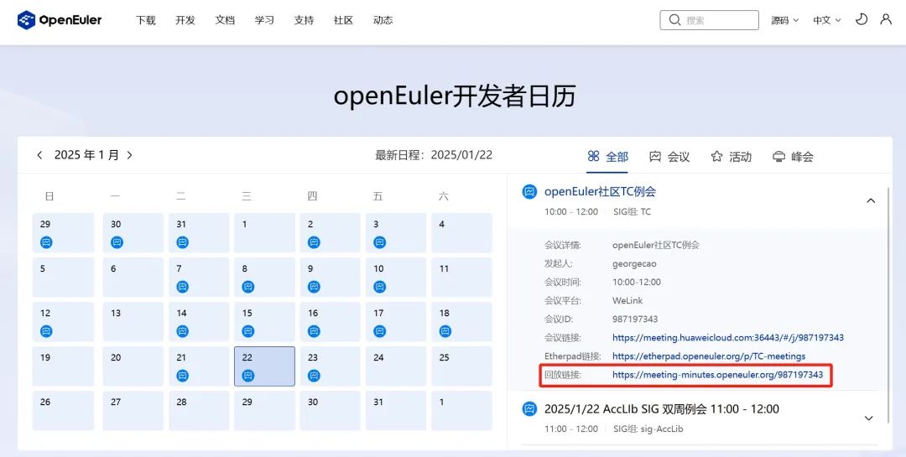Click the openEuler logo
Viewport: 906px width, 457px height.
coord(60,20)
